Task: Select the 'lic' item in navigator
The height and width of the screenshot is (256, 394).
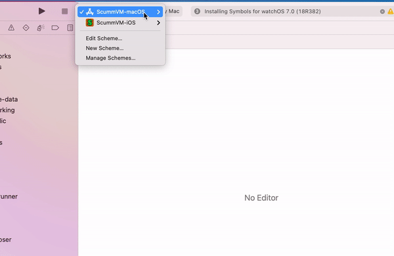Action: coord(3,121)
